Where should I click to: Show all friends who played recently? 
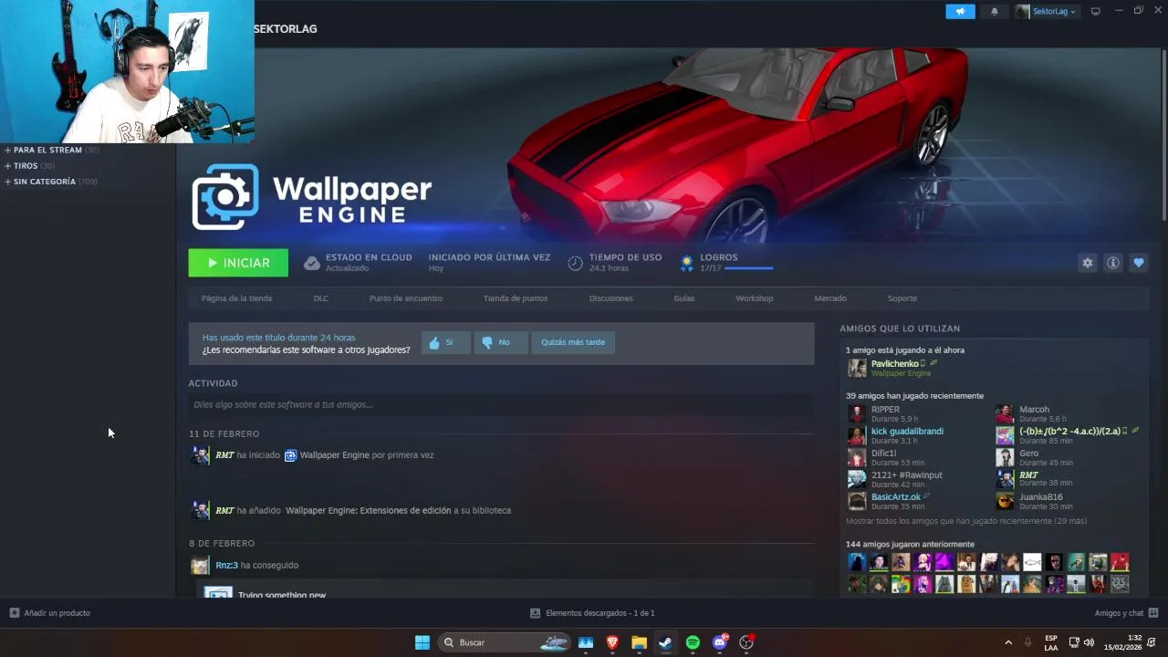pos(966,521)
